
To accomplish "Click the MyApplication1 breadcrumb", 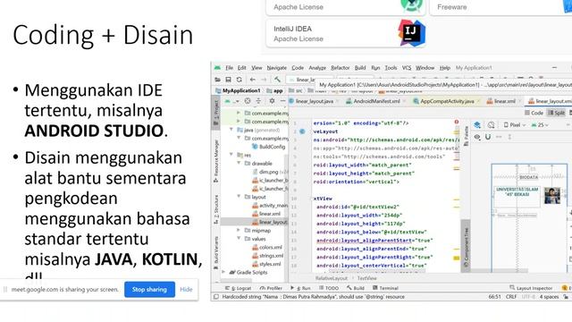I will pyautogui.click(x=239, y=90).
